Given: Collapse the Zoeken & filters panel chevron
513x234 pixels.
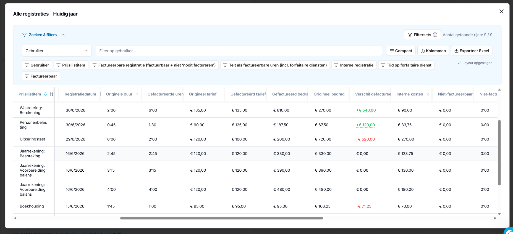Looking at the screenshot, I should pyautogui.click(x=63, y=35).
